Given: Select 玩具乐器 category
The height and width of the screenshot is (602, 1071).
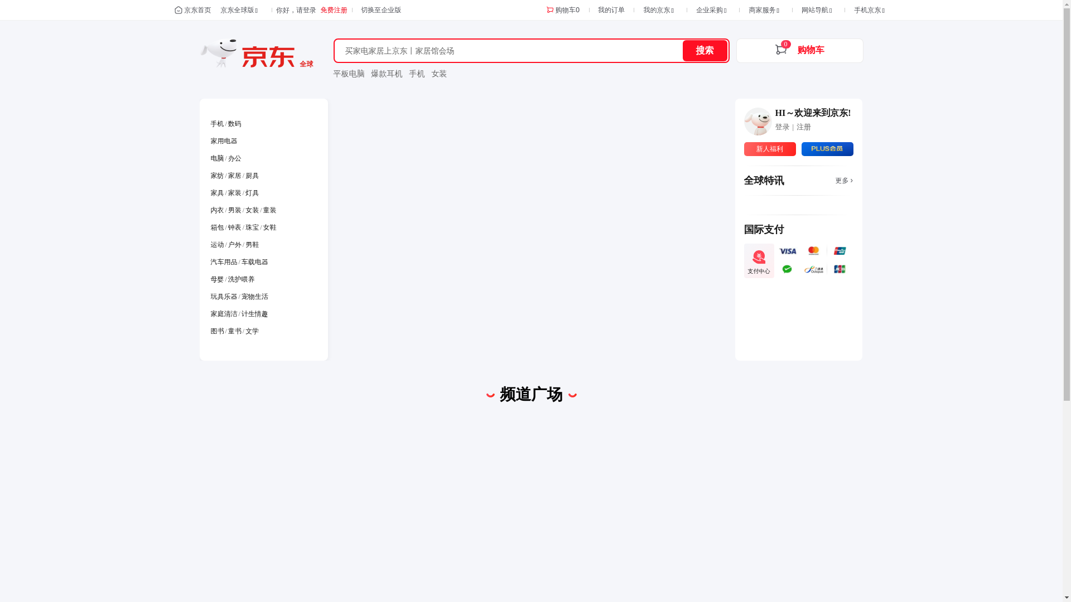Looking at the screenshot, I should click(x=224, y=297).
